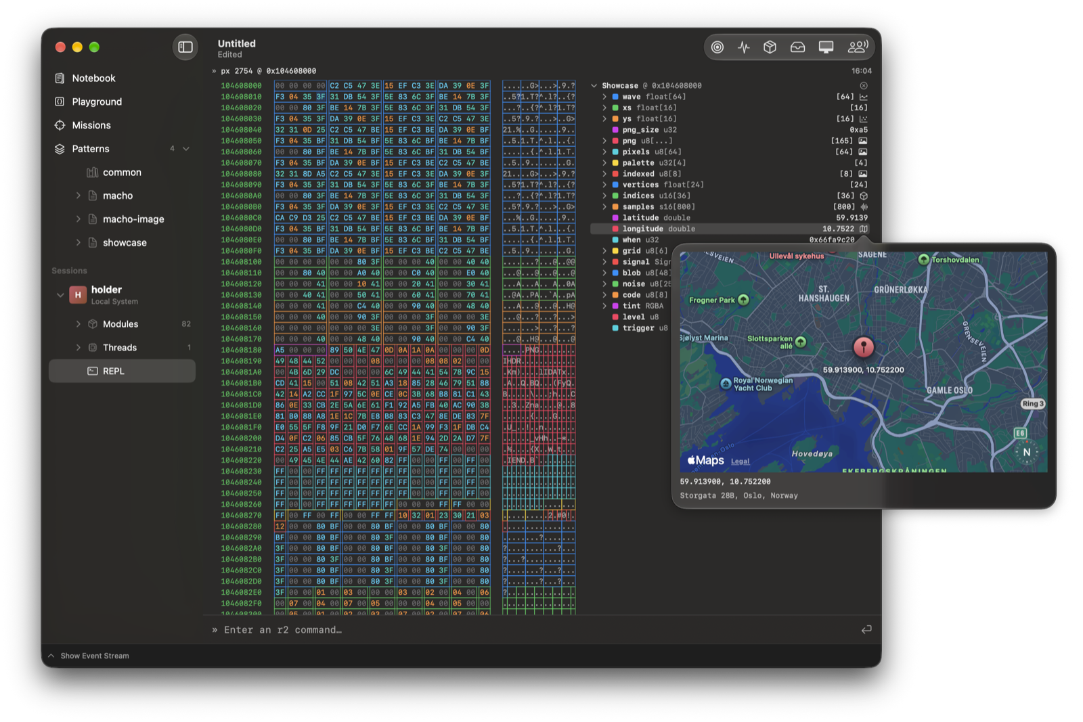Click the map icon on longitude row

(x=864, y=229)
